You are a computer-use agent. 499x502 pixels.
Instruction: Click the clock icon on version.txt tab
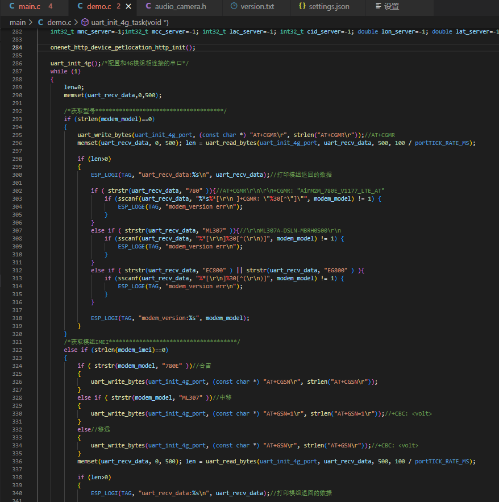click(x=234, y=6)
